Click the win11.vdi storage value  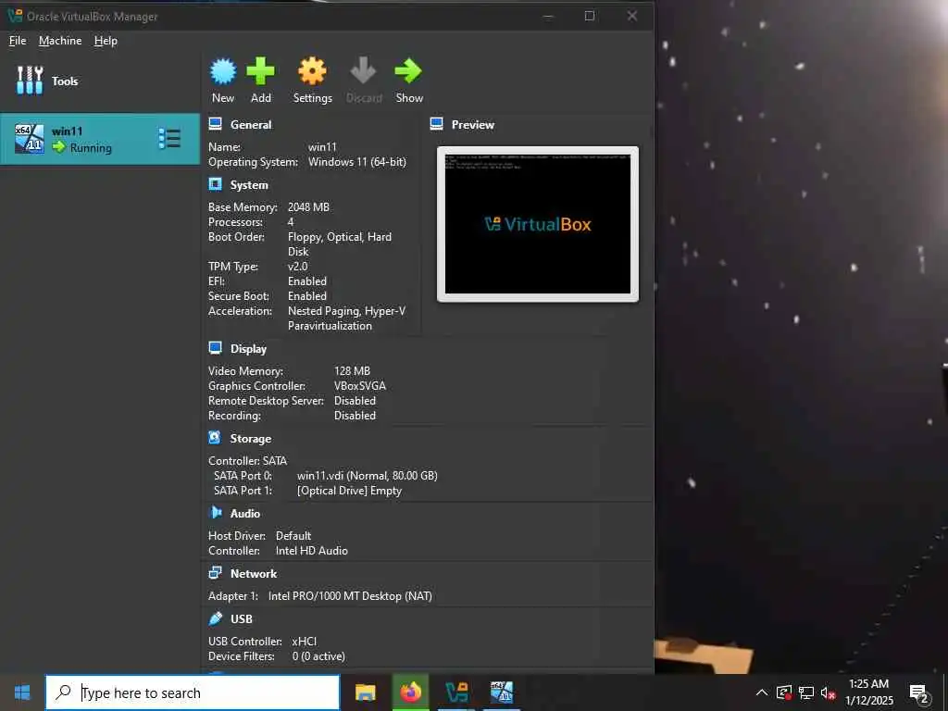click(x=367, y=475)
